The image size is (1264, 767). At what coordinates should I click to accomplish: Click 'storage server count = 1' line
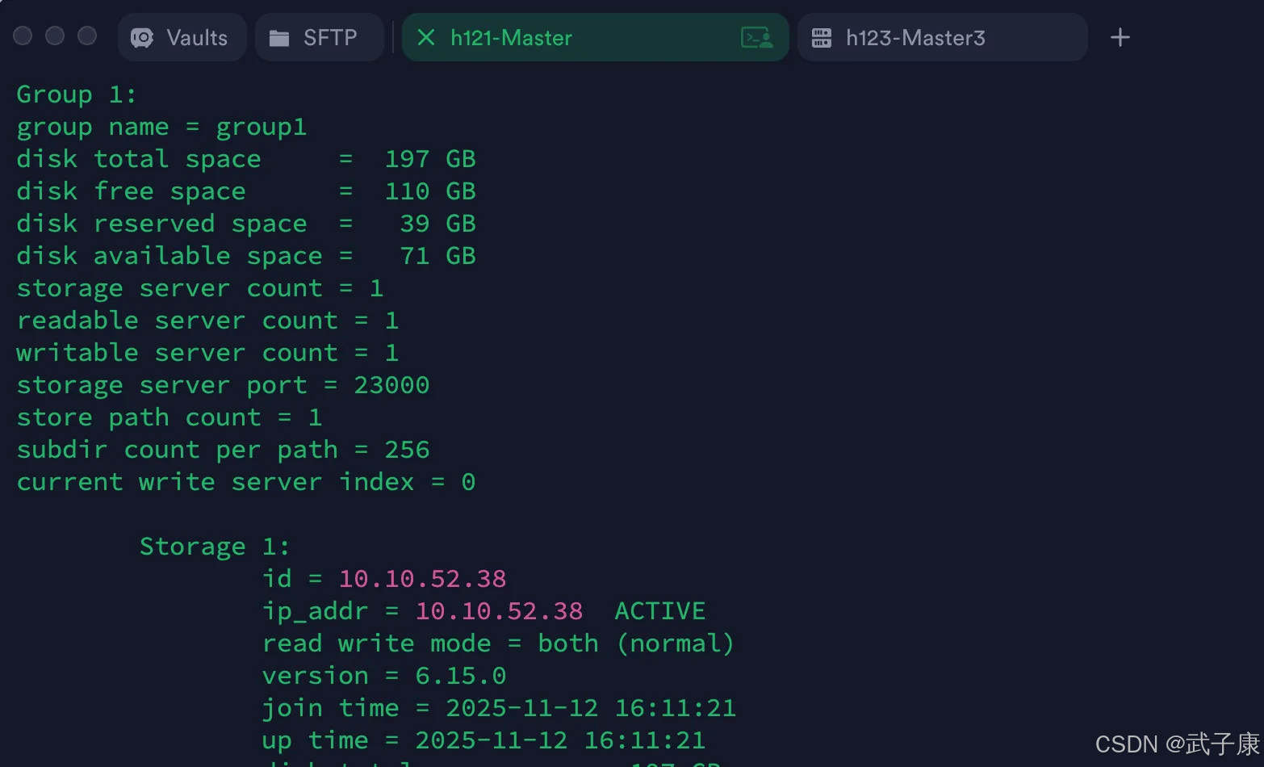(199, 288)
